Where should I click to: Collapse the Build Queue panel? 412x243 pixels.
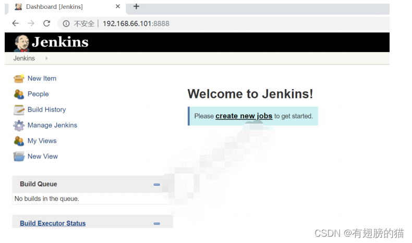click(156, 185)
